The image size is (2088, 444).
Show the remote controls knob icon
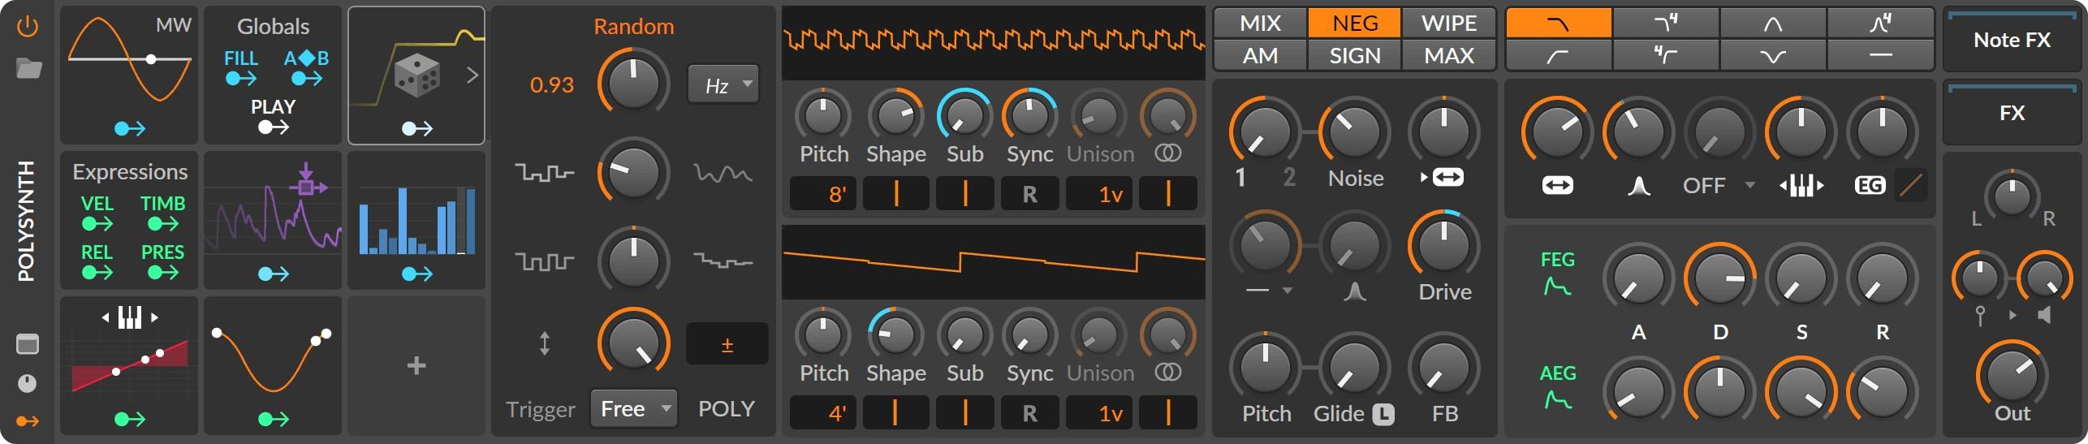pyautogui.click(x=28, y=383)
